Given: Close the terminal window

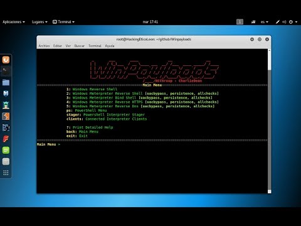Looking at the screenshot, I should tap(267, 39).
